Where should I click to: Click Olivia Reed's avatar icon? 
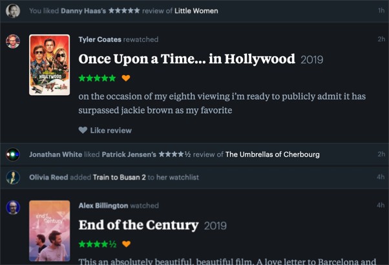coord(13,177)
